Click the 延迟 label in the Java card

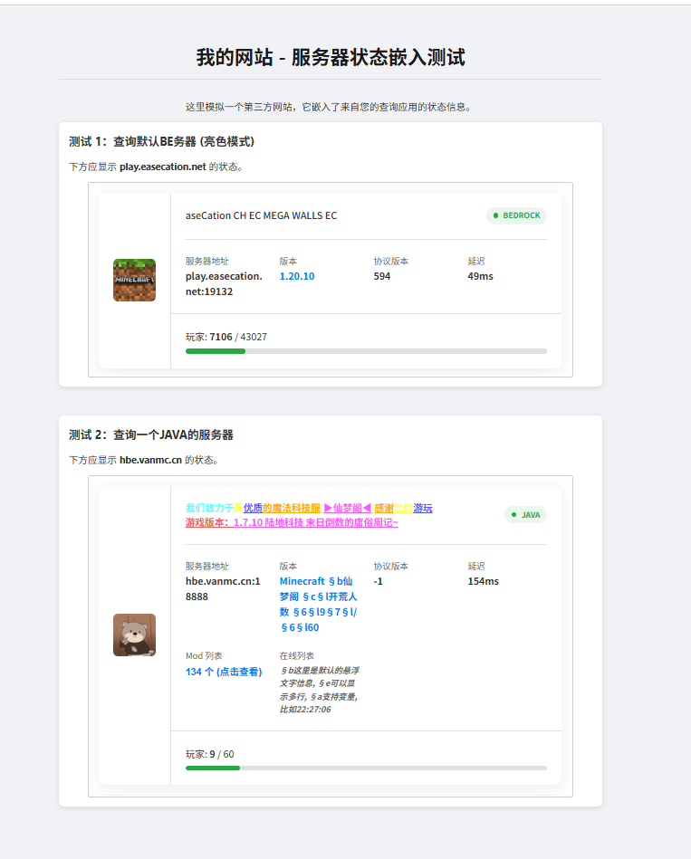pyautogui.click(x=476, y=567)
